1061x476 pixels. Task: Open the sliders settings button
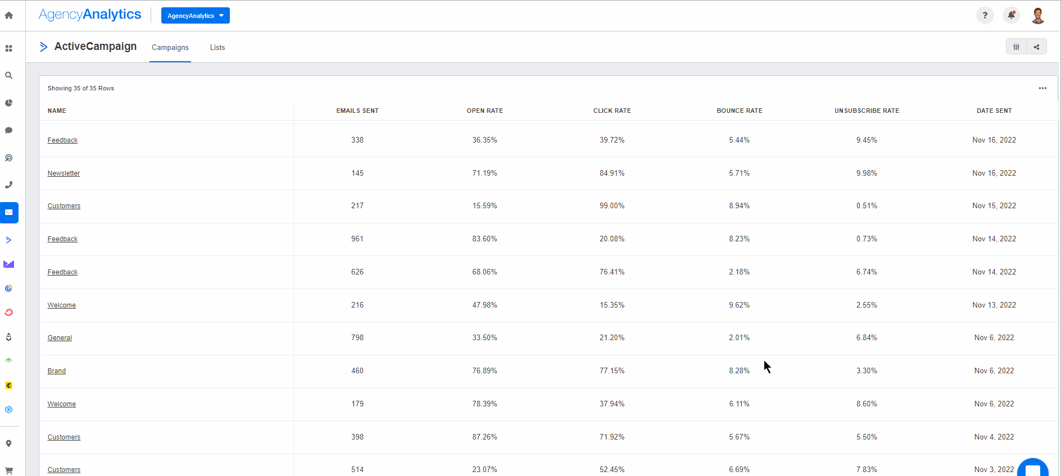tap(1016, 47)
